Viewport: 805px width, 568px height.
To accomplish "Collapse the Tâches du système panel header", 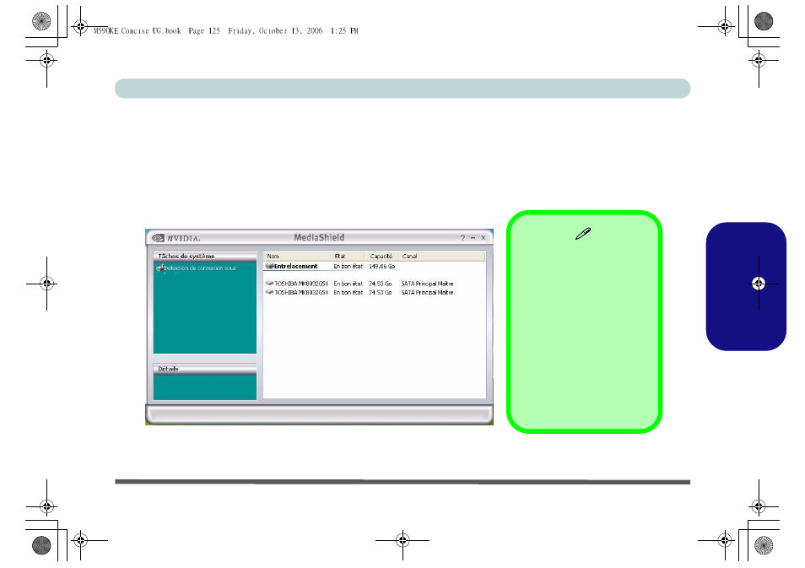I will tap(204, 256).
